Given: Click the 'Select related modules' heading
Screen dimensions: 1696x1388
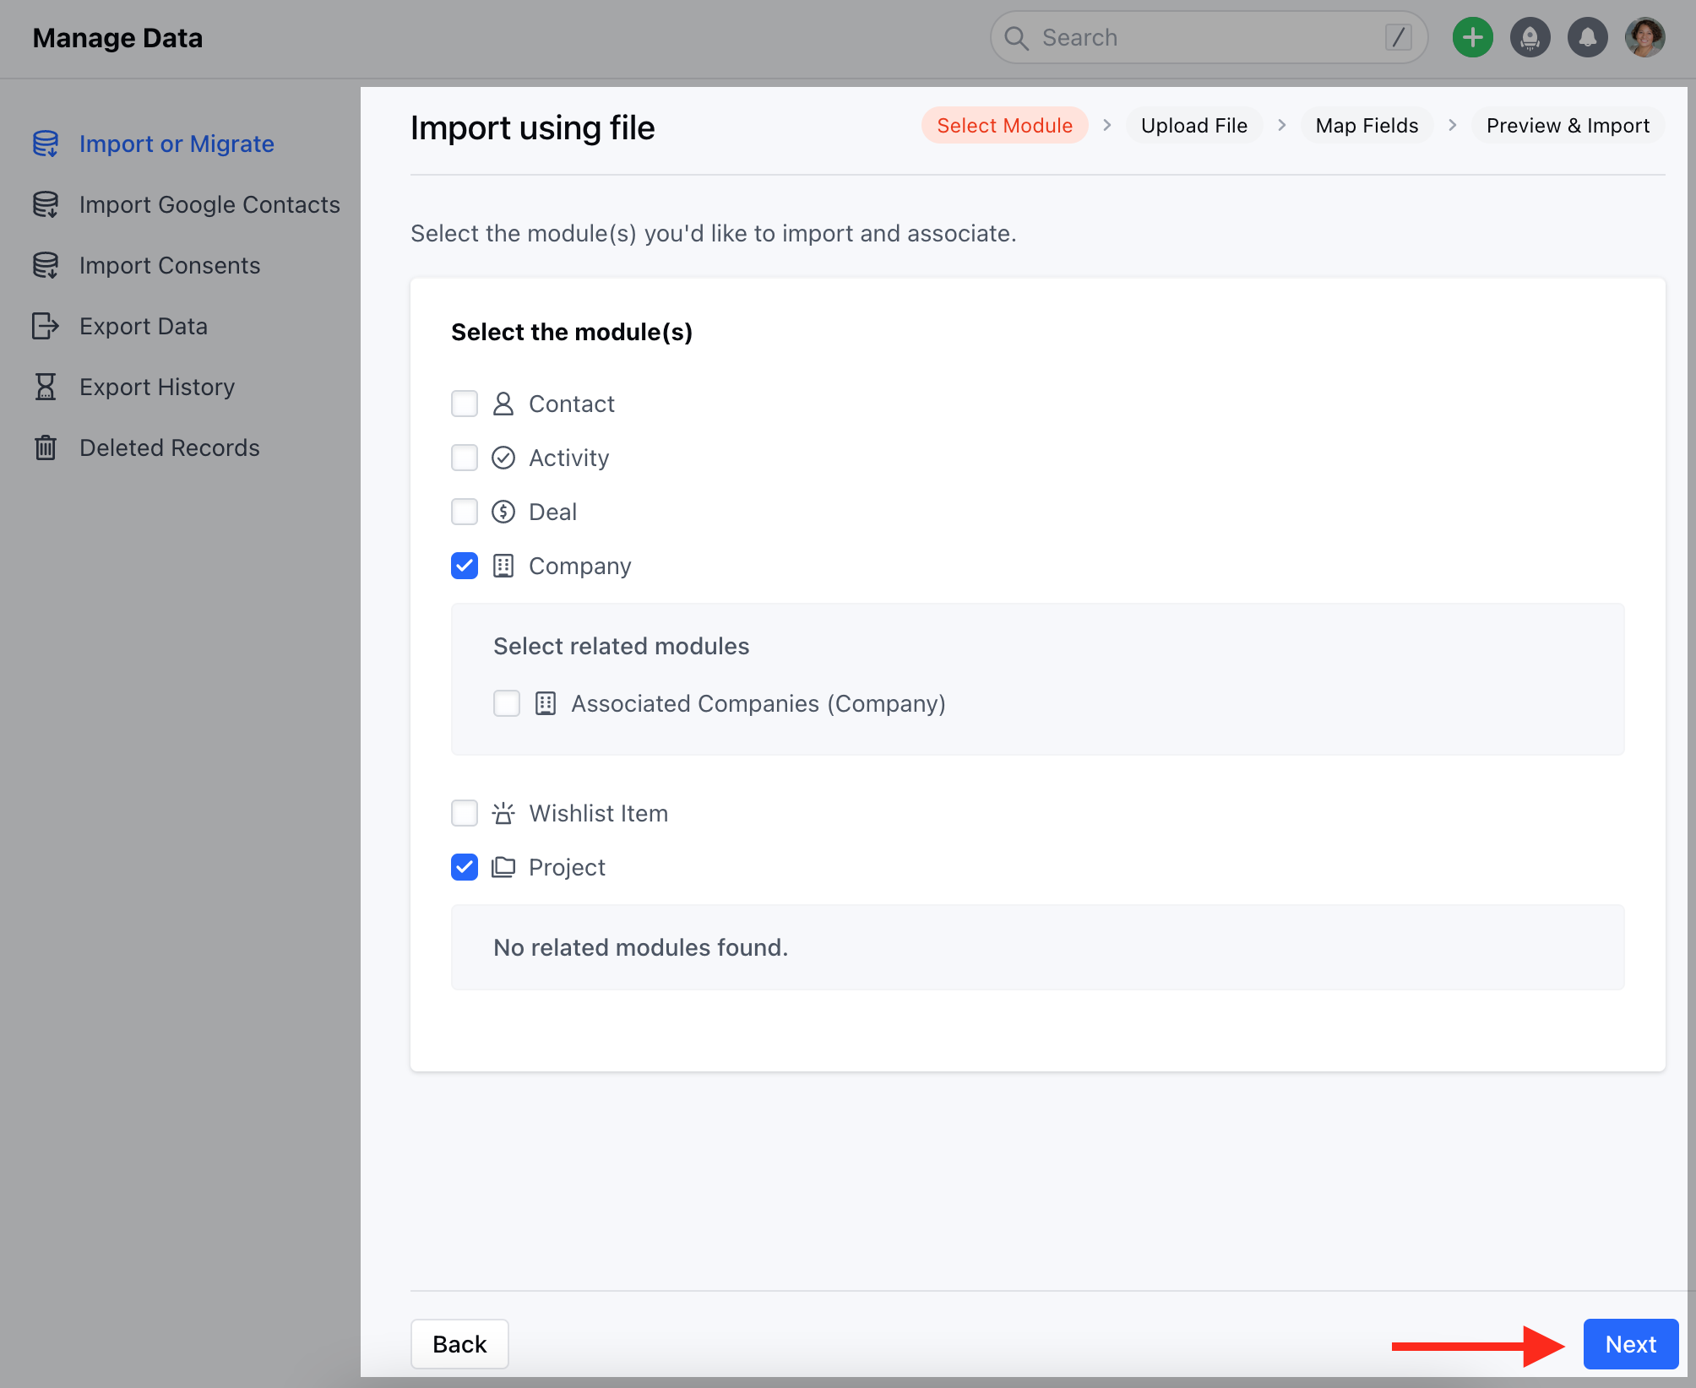Looking at the screenshot, I should [x=622, y=646].
